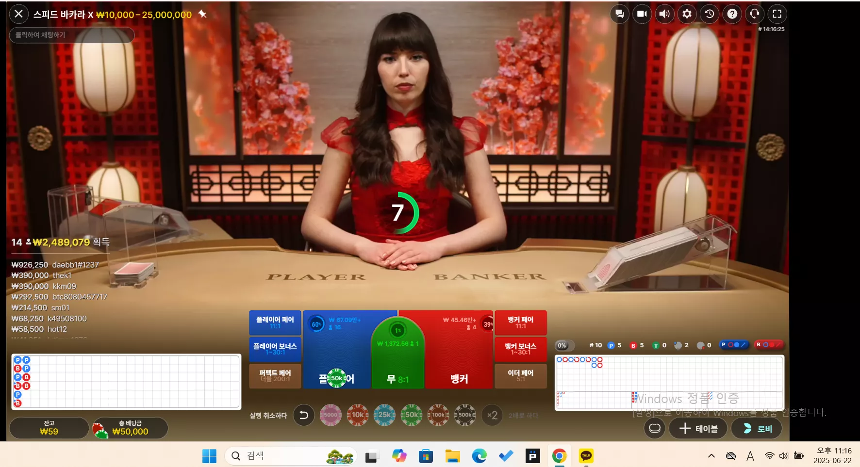Open the bead road scoreboard
Screen dimensions: 860x467
click(126, 382)
